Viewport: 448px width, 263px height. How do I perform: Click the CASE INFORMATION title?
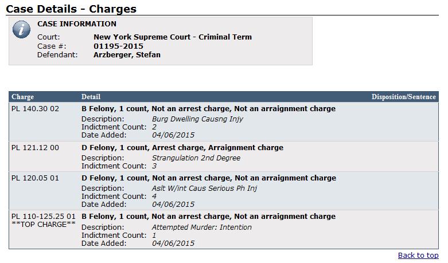click(x=77, y=24)
